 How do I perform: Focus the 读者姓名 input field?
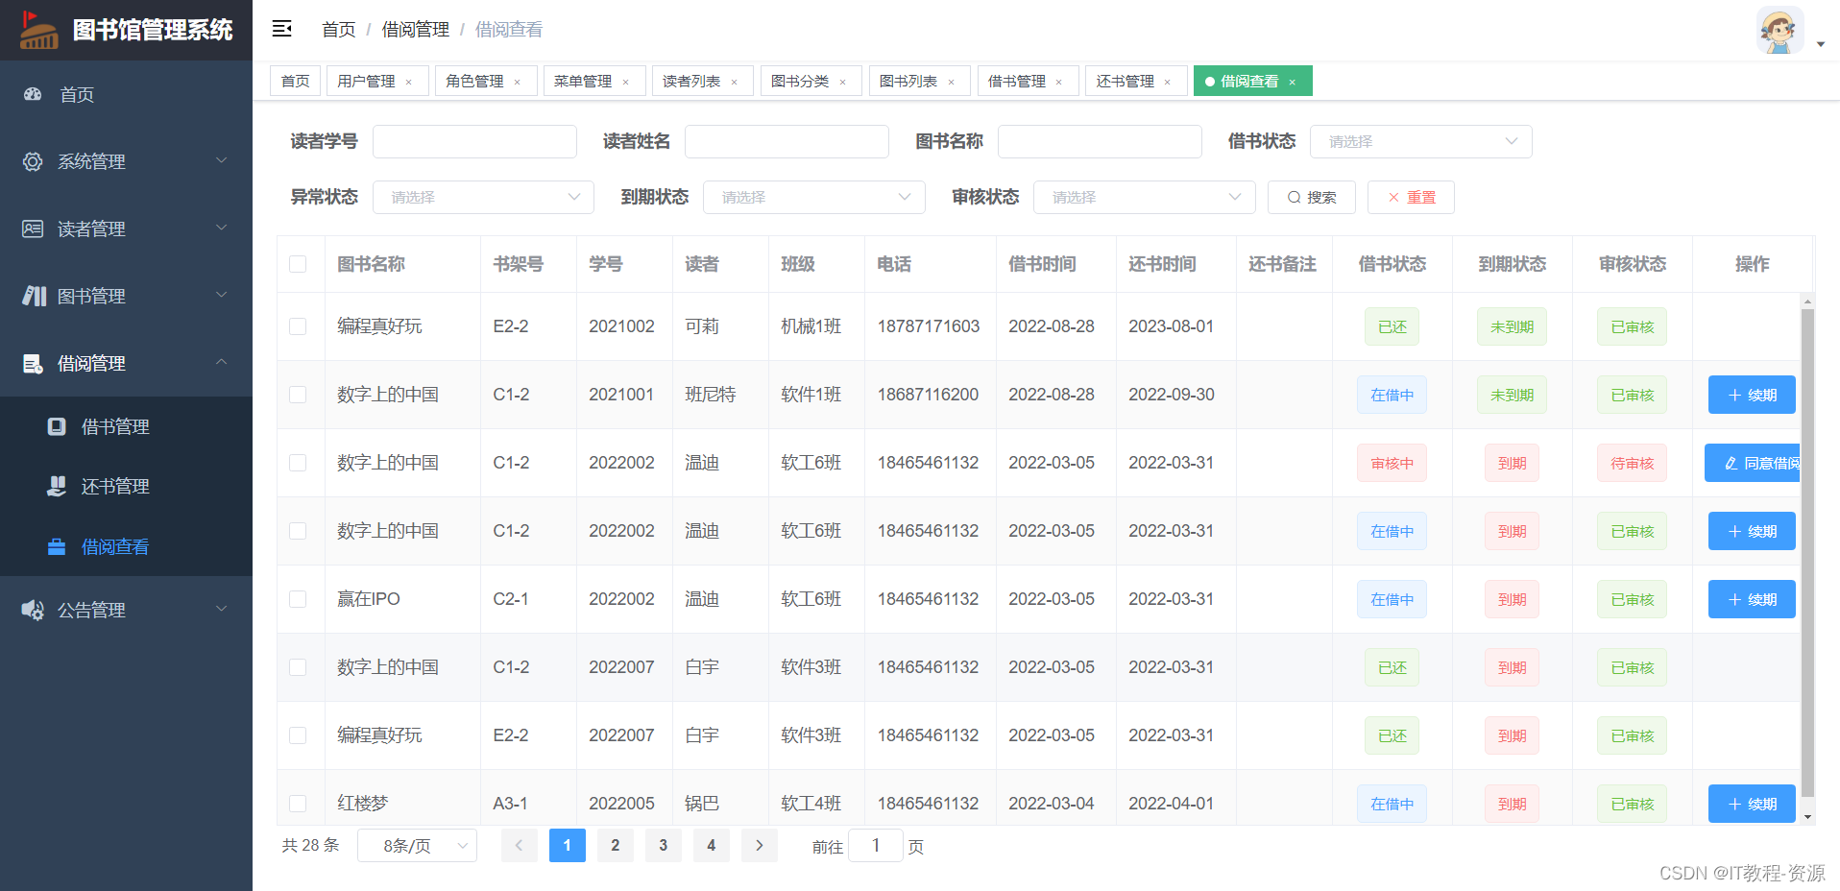coord(787,141)
